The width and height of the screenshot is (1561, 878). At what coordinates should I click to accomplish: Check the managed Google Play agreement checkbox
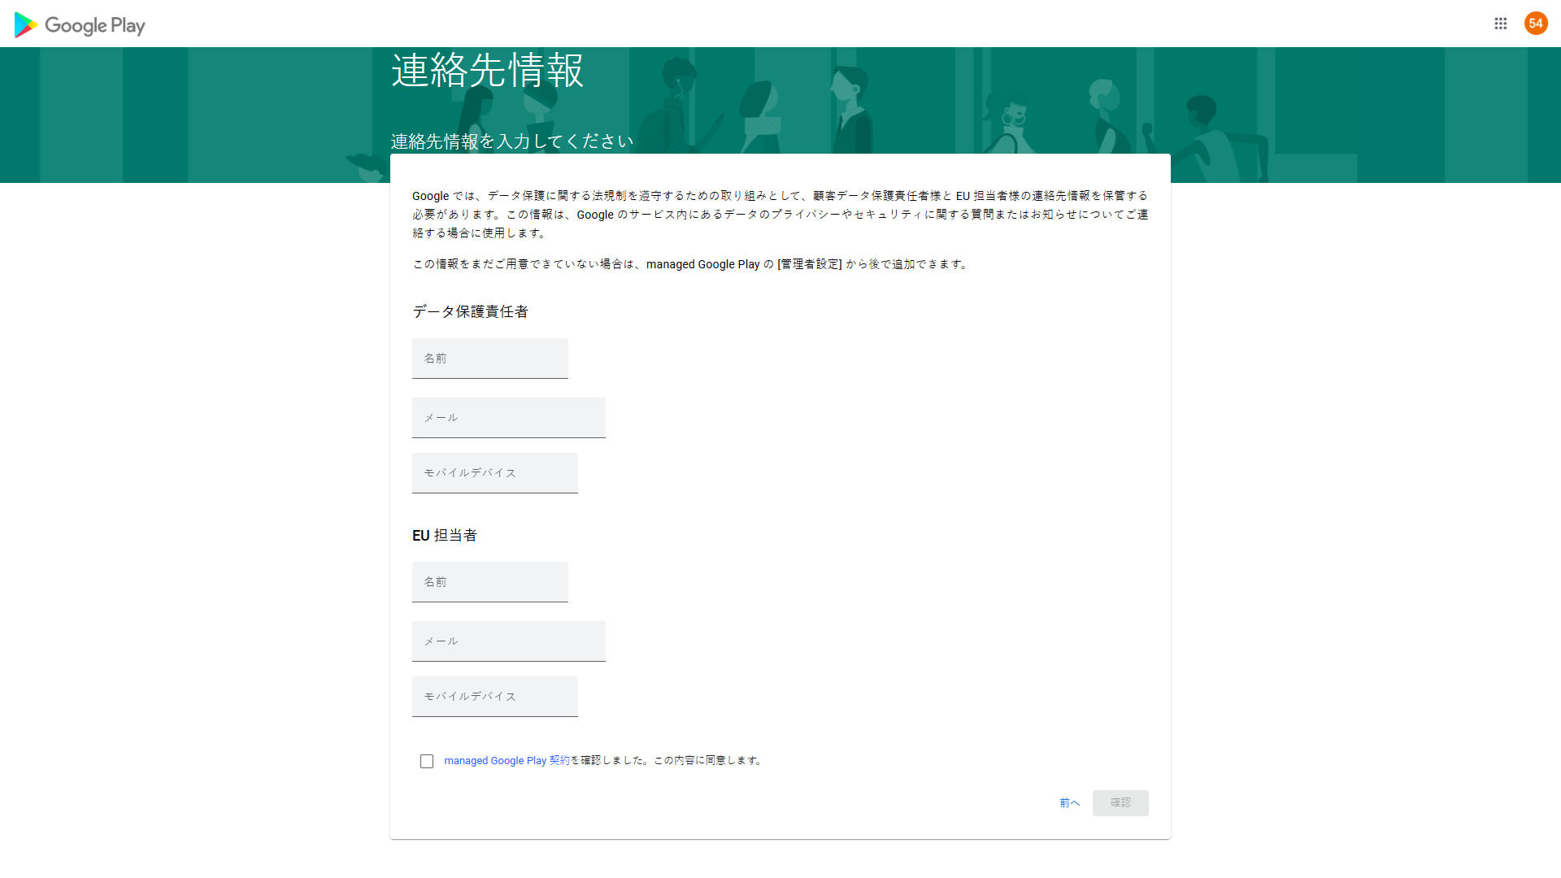427,761
